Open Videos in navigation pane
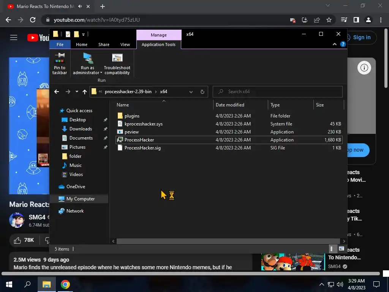Image resolution: width=389 pixels, height=292 pixels. [x=76, y=175]
